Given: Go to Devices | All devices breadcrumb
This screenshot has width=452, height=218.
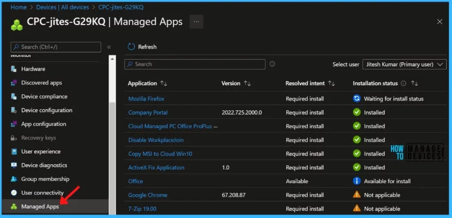Looking at the screenshot, I should click(x=63, y=7).
